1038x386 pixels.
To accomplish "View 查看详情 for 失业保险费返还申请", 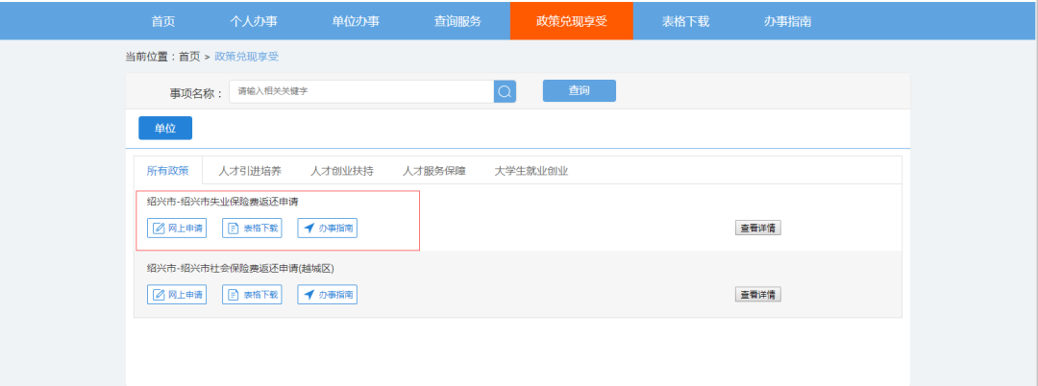I will [758, 228].
